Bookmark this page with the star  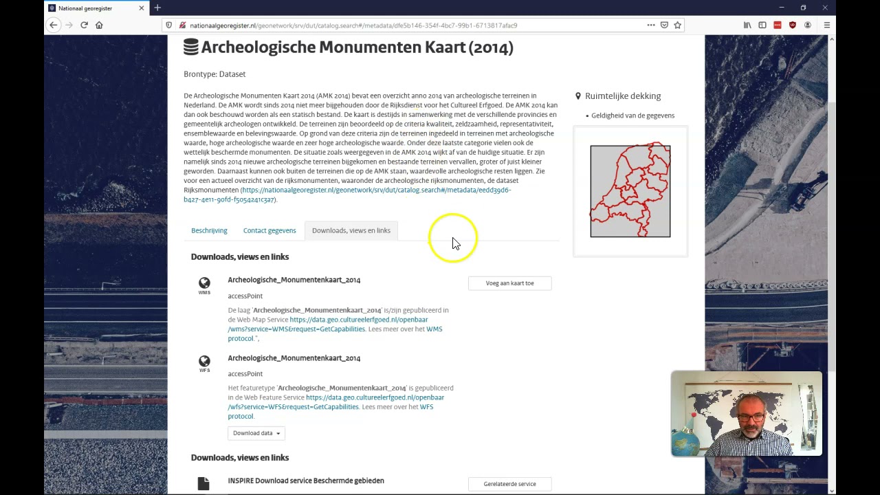coord(677,25)
